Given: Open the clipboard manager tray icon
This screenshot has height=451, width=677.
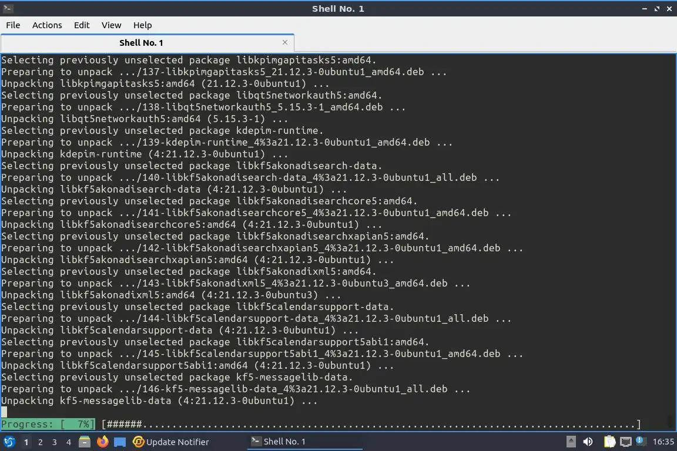Looking at the screenshot, I should 609,442.
